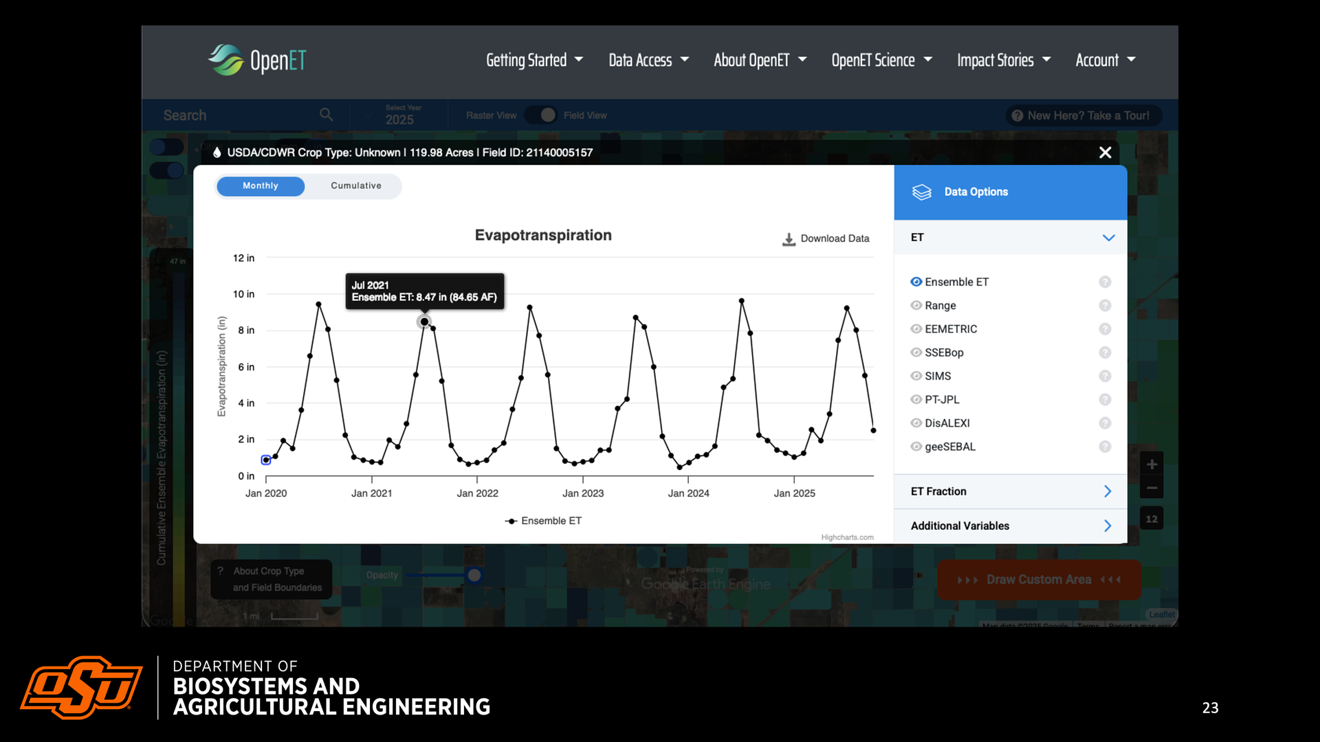Toggle Raster View to Field View switch

click(540, 115)
